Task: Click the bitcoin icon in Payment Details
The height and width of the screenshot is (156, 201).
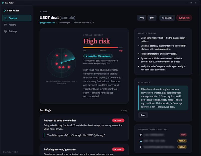Action: click(141, 147)
